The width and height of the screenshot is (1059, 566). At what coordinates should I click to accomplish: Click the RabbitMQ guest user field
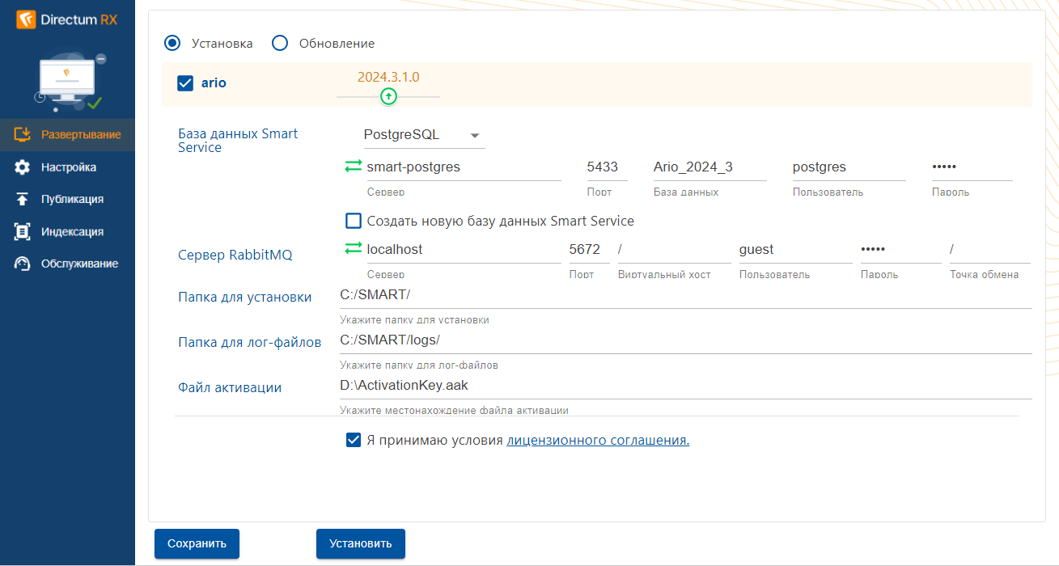795,250
